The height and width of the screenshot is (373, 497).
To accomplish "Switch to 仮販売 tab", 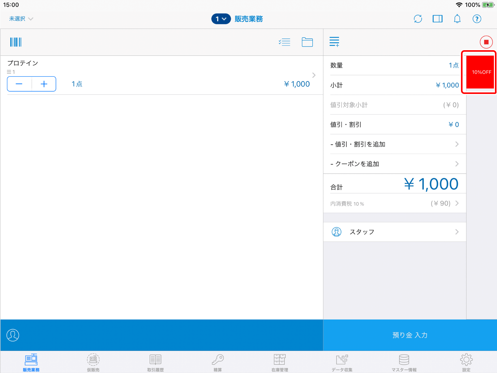I will pyautogui.click(x=93, y=363).
